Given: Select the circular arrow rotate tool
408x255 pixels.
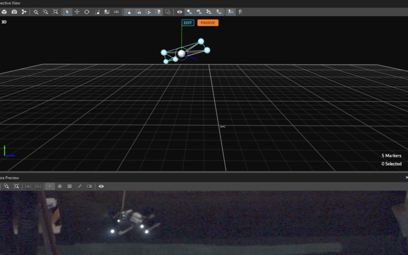Looking at the screenshot, I should tap(87, 12).
